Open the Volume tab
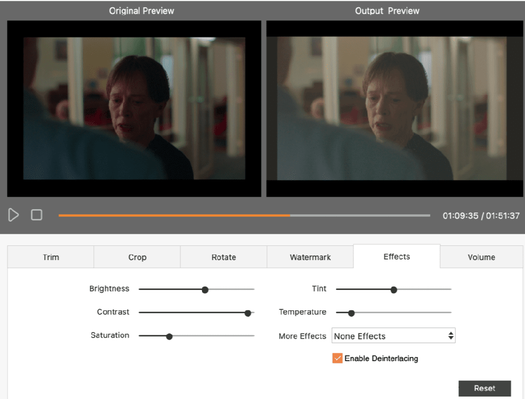The height and width of the screenshot is (399, 525). 481,257
